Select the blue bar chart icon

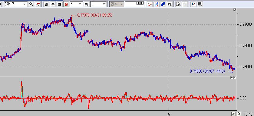(163, 4)
